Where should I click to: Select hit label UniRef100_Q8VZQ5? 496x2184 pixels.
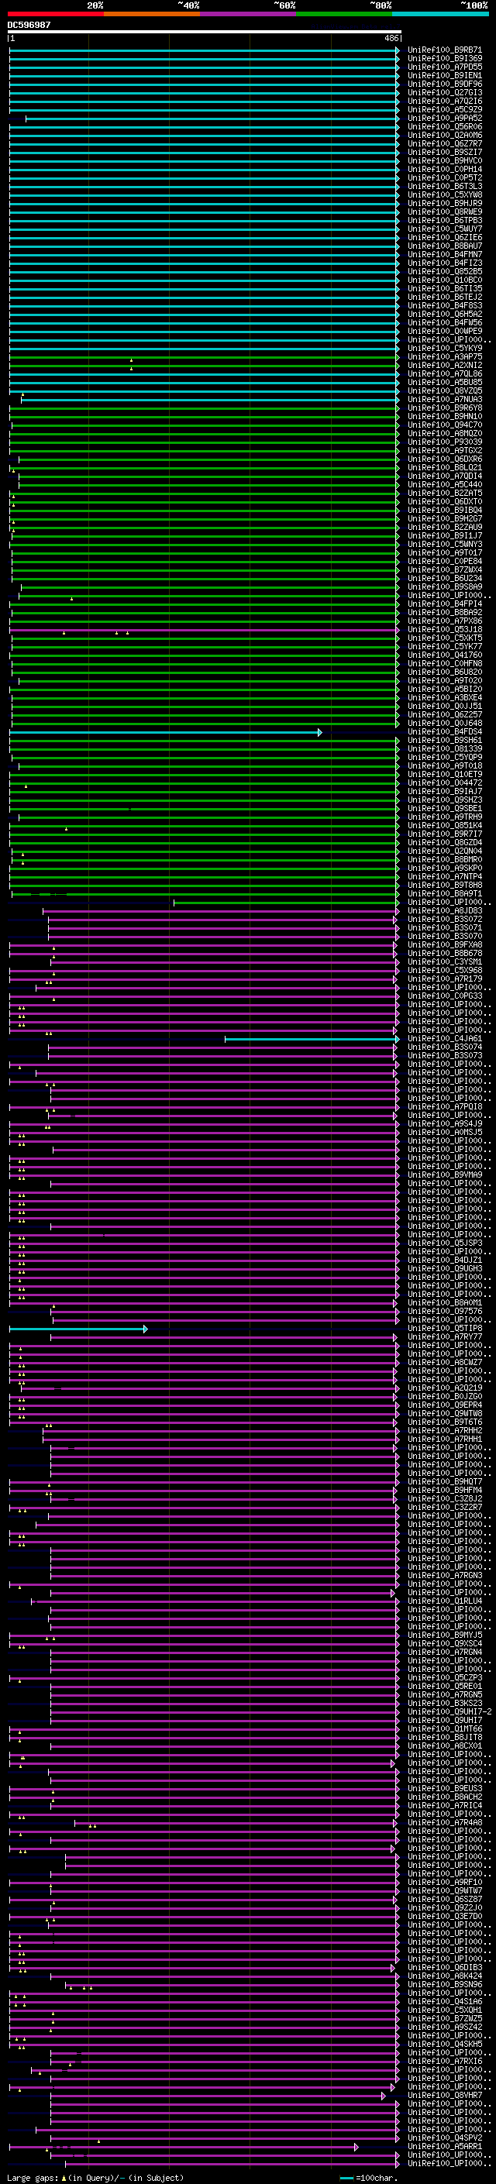click(445, 390)
